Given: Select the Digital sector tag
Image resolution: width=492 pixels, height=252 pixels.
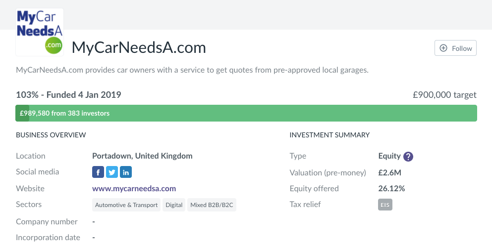Looking at the screenshot, I should [x=174, y=205].
